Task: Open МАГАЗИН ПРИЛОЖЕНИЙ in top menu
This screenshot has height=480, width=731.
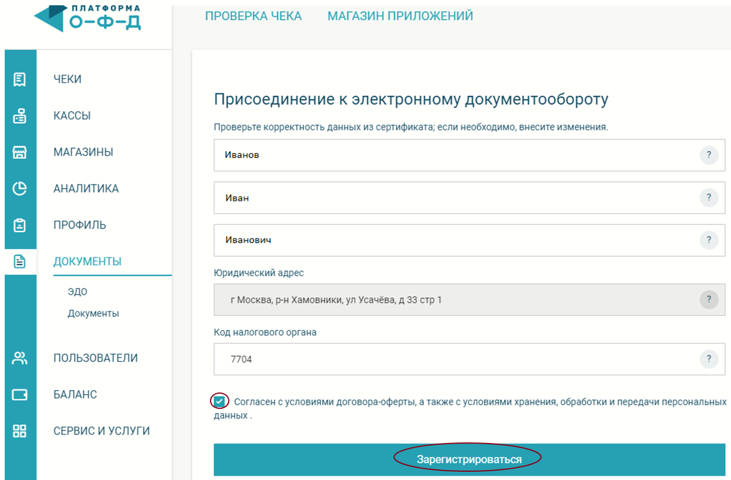Action: point(400,16)
